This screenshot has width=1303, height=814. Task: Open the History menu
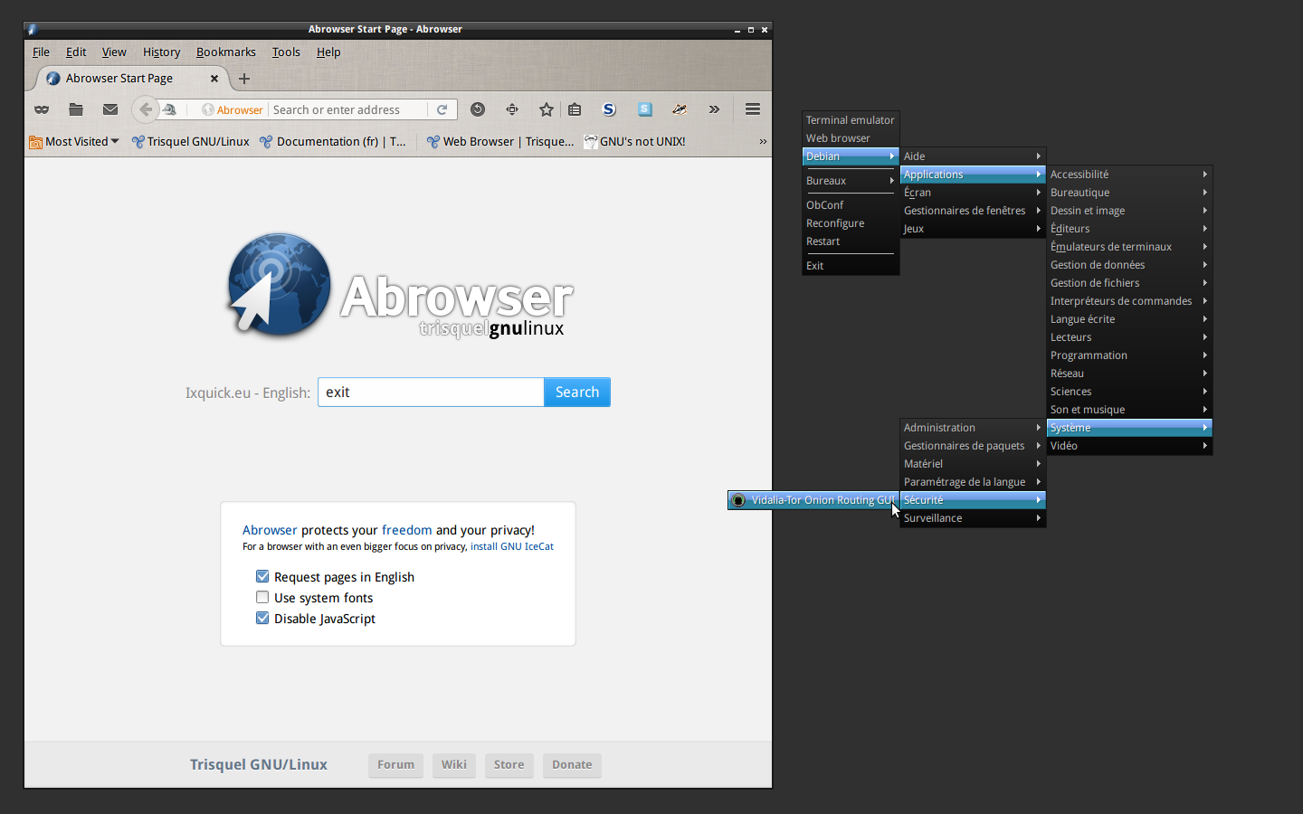coord(161,52)
